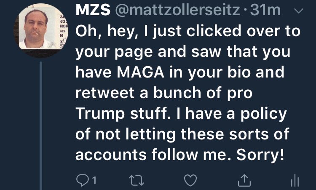Retweet this MZS tweet
This screenshot has height=190, width=316.
pos(136,181)
